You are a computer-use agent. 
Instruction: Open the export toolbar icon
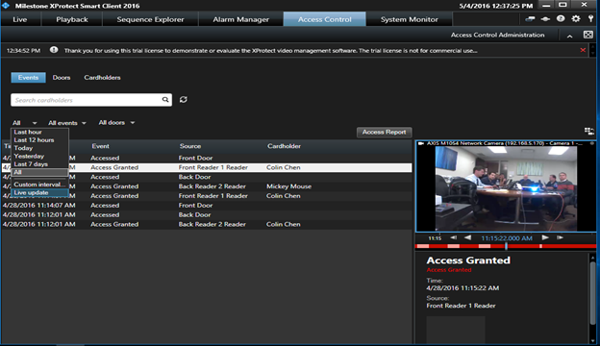point(530,19)
